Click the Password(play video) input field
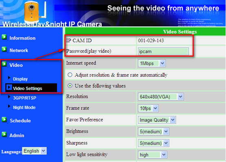Viewport: 226px width, 162px height. 163,51
